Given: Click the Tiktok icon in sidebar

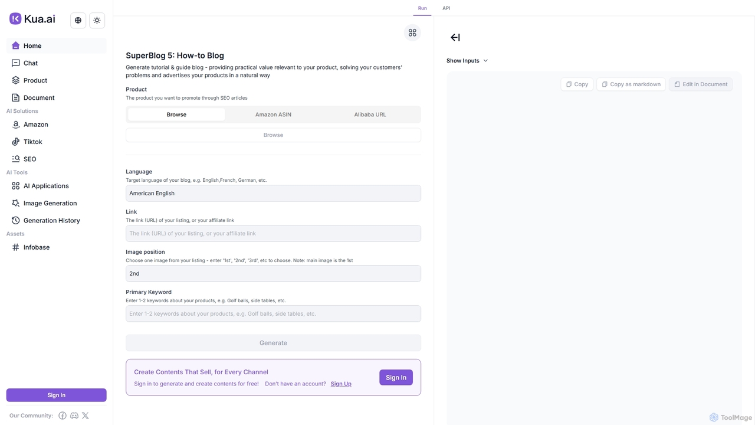Looking at the screenshot, I should (16, 142).
